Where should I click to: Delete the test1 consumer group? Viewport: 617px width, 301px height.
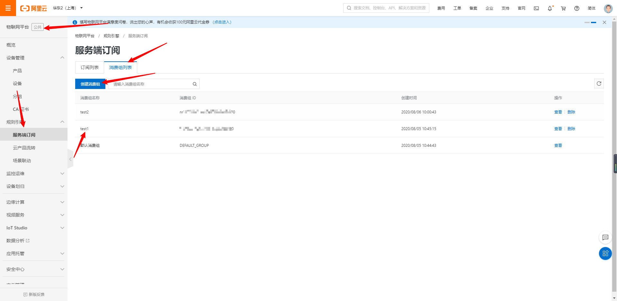pyautogui.click(x=571, y=129)
